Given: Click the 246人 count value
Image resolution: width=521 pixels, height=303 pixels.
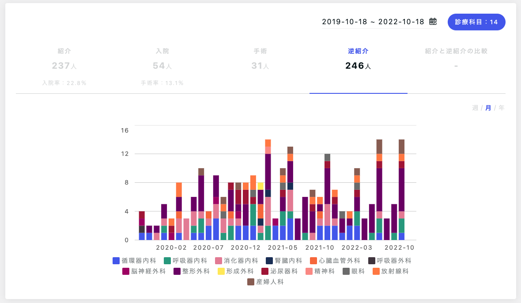Looking at the screenshot, I should [x=358, y=66].
